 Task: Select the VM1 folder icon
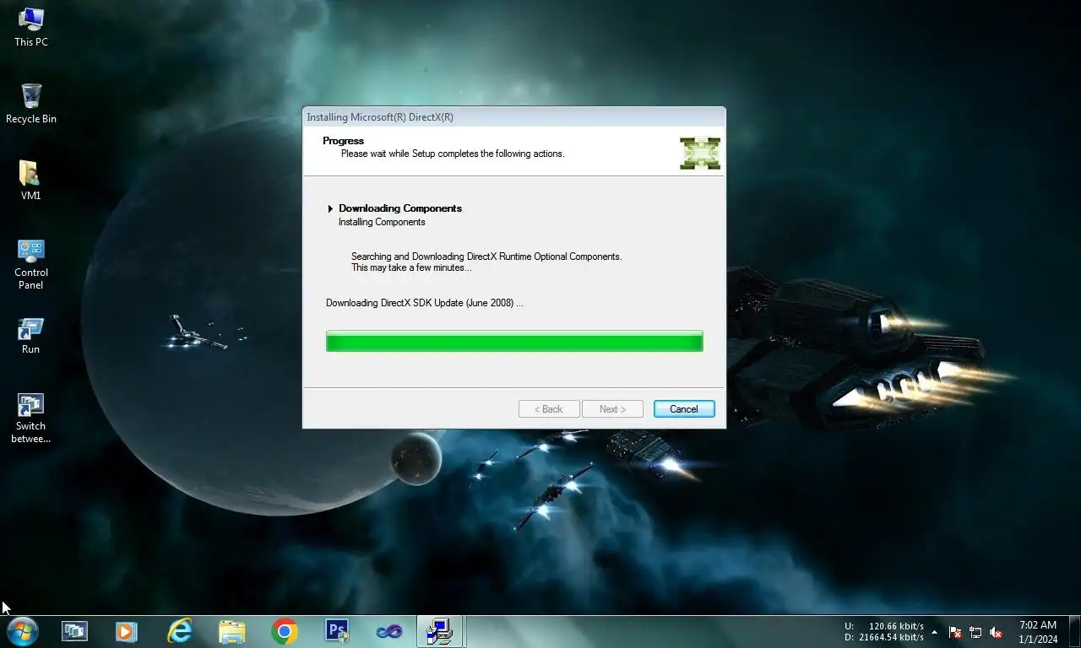31,181
